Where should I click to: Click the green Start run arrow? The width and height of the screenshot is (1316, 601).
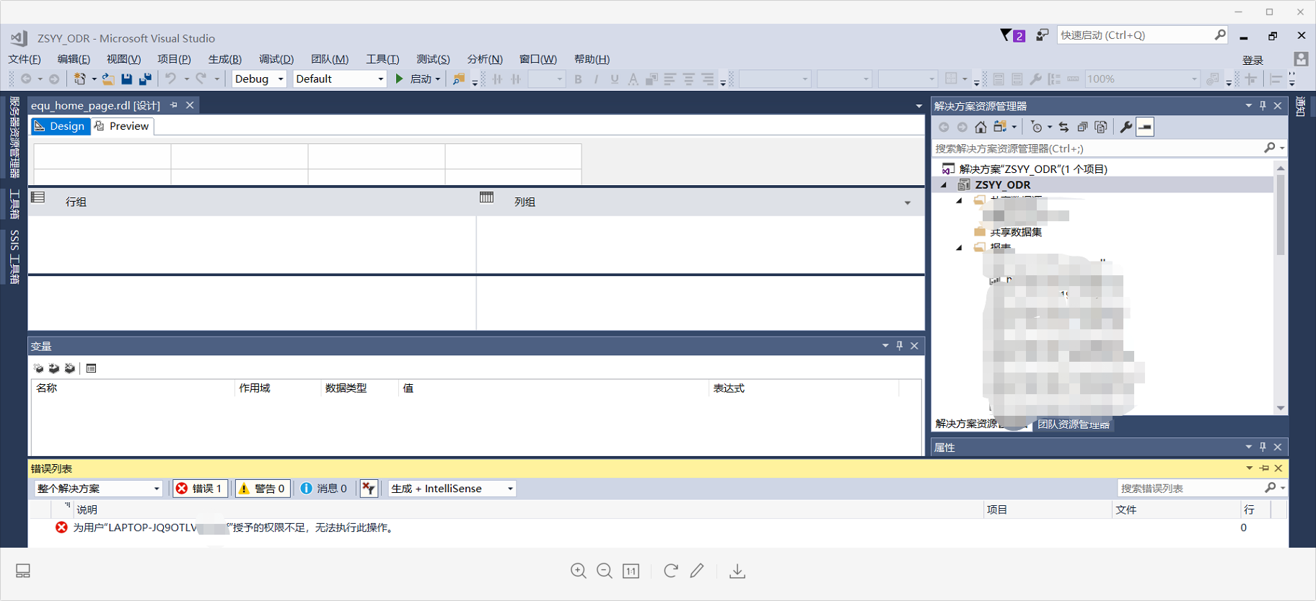click(399, 79)
